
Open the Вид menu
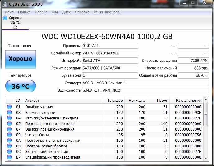[x=55, y=12]
